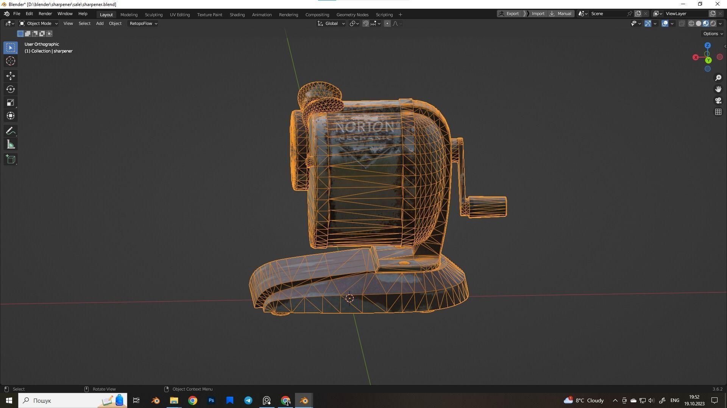Activate the Rotate tool
This screenshot has width=727, height=408.
point(11,89)
